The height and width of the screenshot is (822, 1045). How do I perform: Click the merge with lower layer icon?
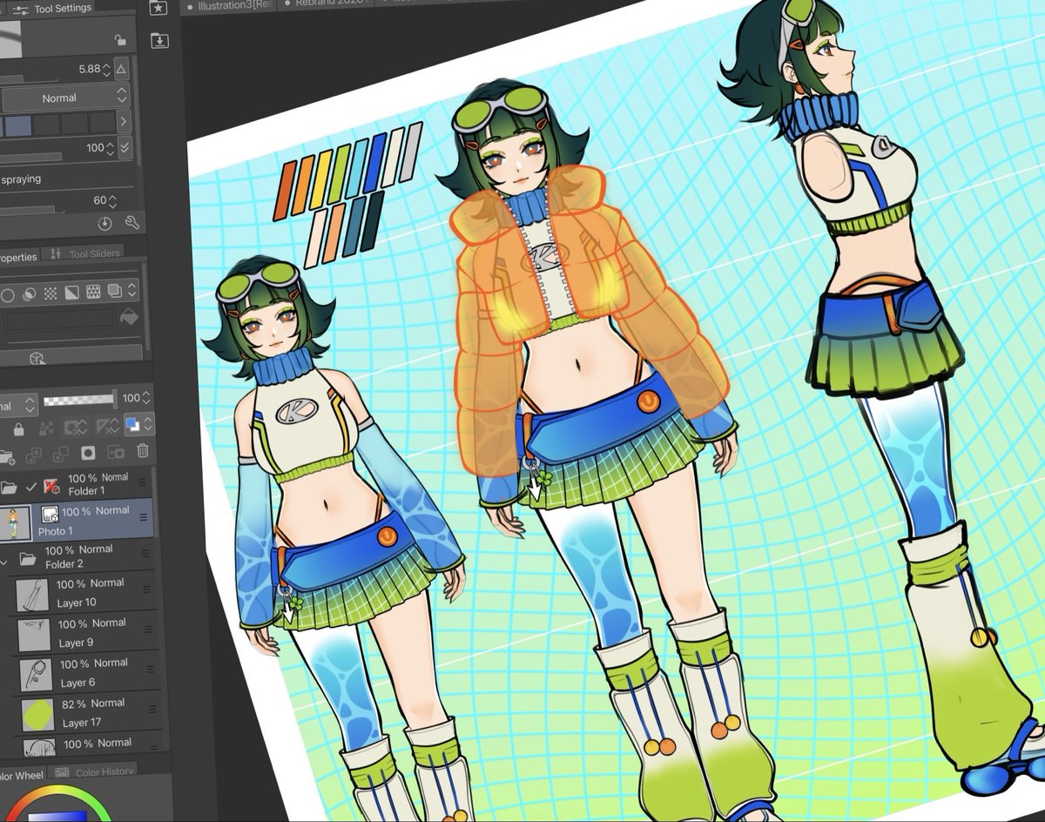(61, 454)
